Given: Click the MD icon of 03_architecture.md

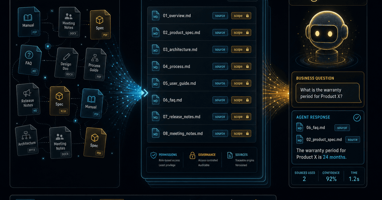Looking at the screenshot, I should pyautogui.click(x=155, y=50).
